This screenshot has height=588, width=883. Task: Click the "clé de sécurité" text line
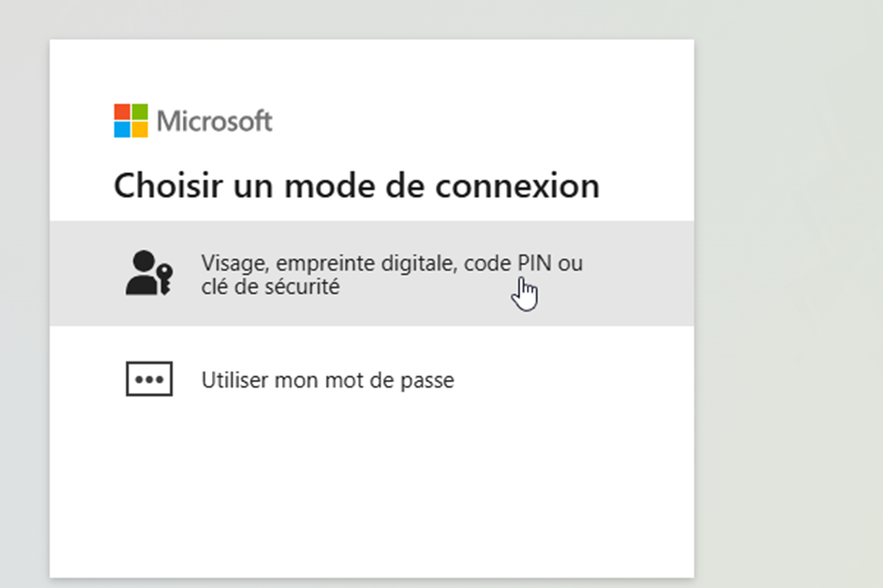[270, 287]
